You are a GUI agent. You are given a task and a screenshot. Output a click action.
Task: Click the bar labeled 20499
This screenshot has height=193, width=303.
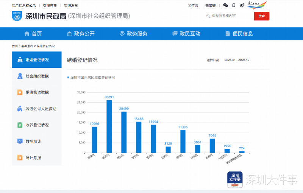click(124, 132)
